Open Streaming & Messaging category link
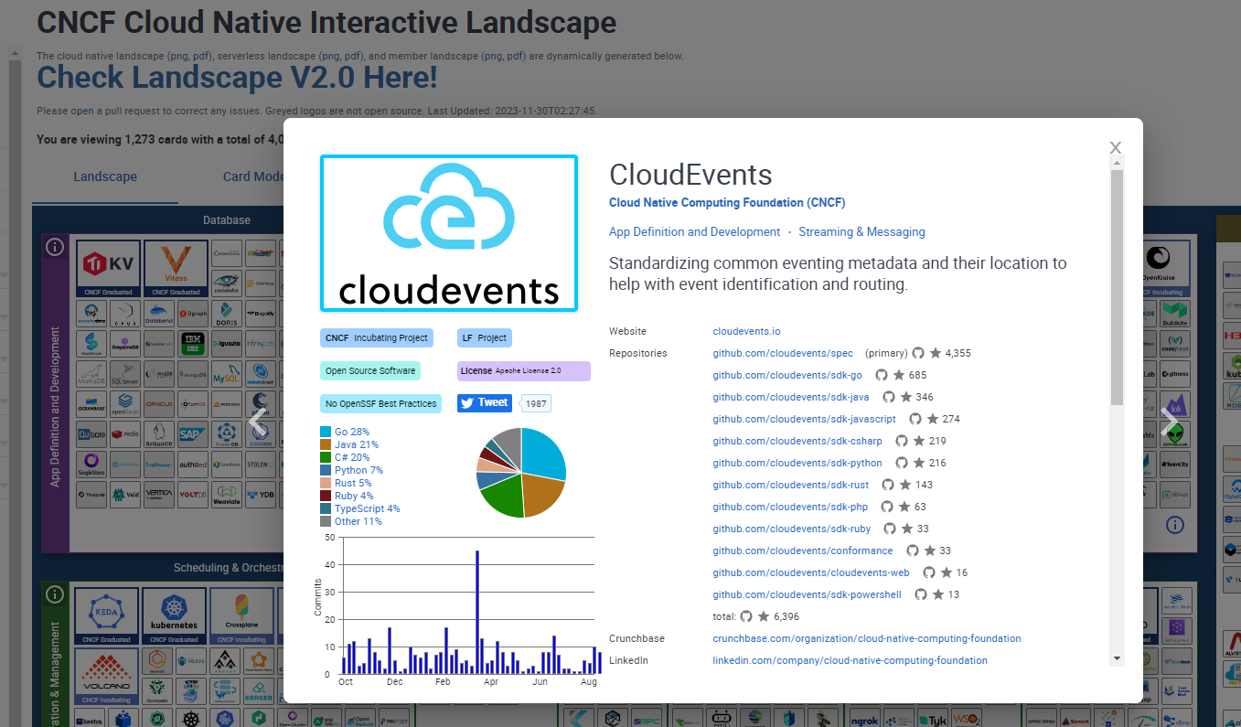Screen dimensions: 1241x727 click(x=861, y=232)
